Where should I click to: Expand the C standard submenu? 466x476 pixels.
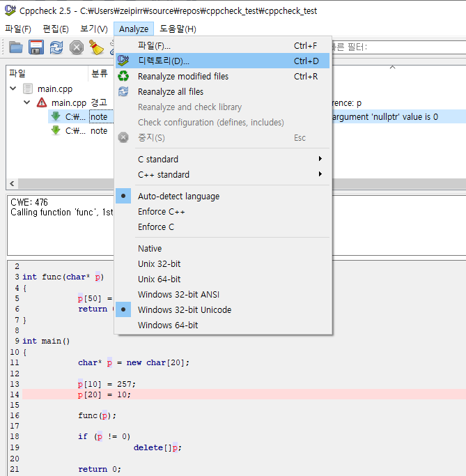point(223,159)
